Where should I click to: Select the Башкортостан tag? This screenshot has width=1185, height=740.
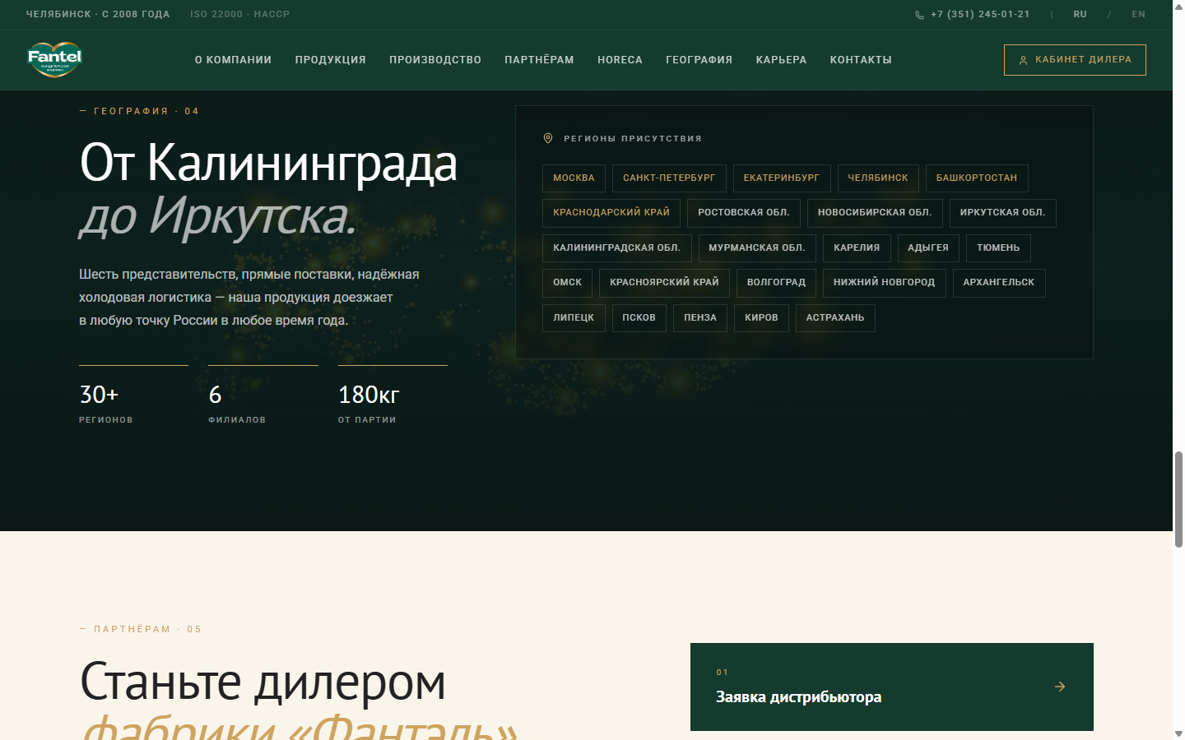click(x=977, y=178)
